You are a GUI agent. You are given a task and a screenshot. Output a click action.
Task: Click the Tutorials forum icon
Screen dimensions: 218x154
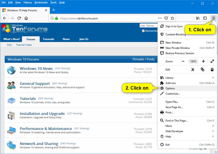point(11,100)
